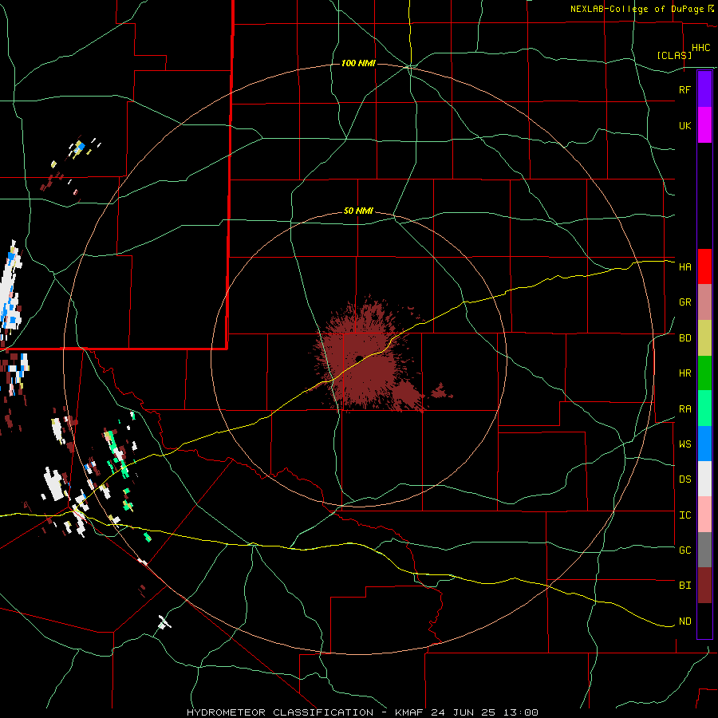Screen dimensions: 718x718
Task: Click the 'HA' legend label
Action: point(684,267)
